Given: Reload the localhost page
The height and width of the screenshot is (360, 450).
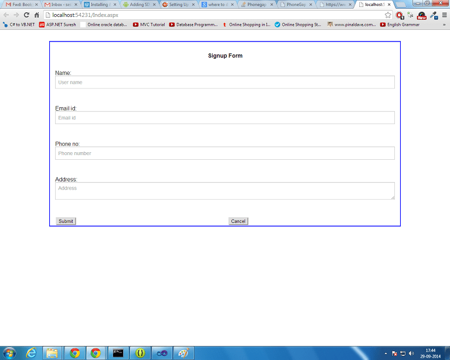Looking at the screenshot, I should click(x=26, y=15).
